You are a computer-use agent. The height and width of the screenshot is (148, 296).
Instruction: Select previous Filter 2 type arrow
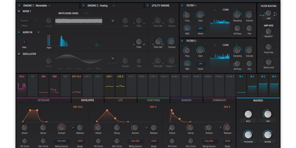click(215, 45)
